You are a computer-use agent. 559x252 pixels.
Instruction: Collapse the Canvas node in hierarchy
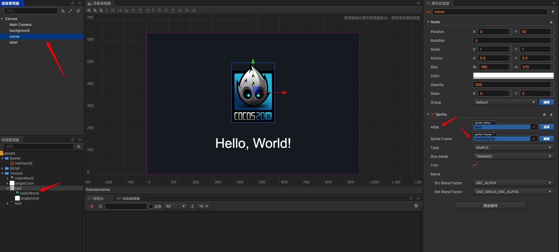click(2, 19)
